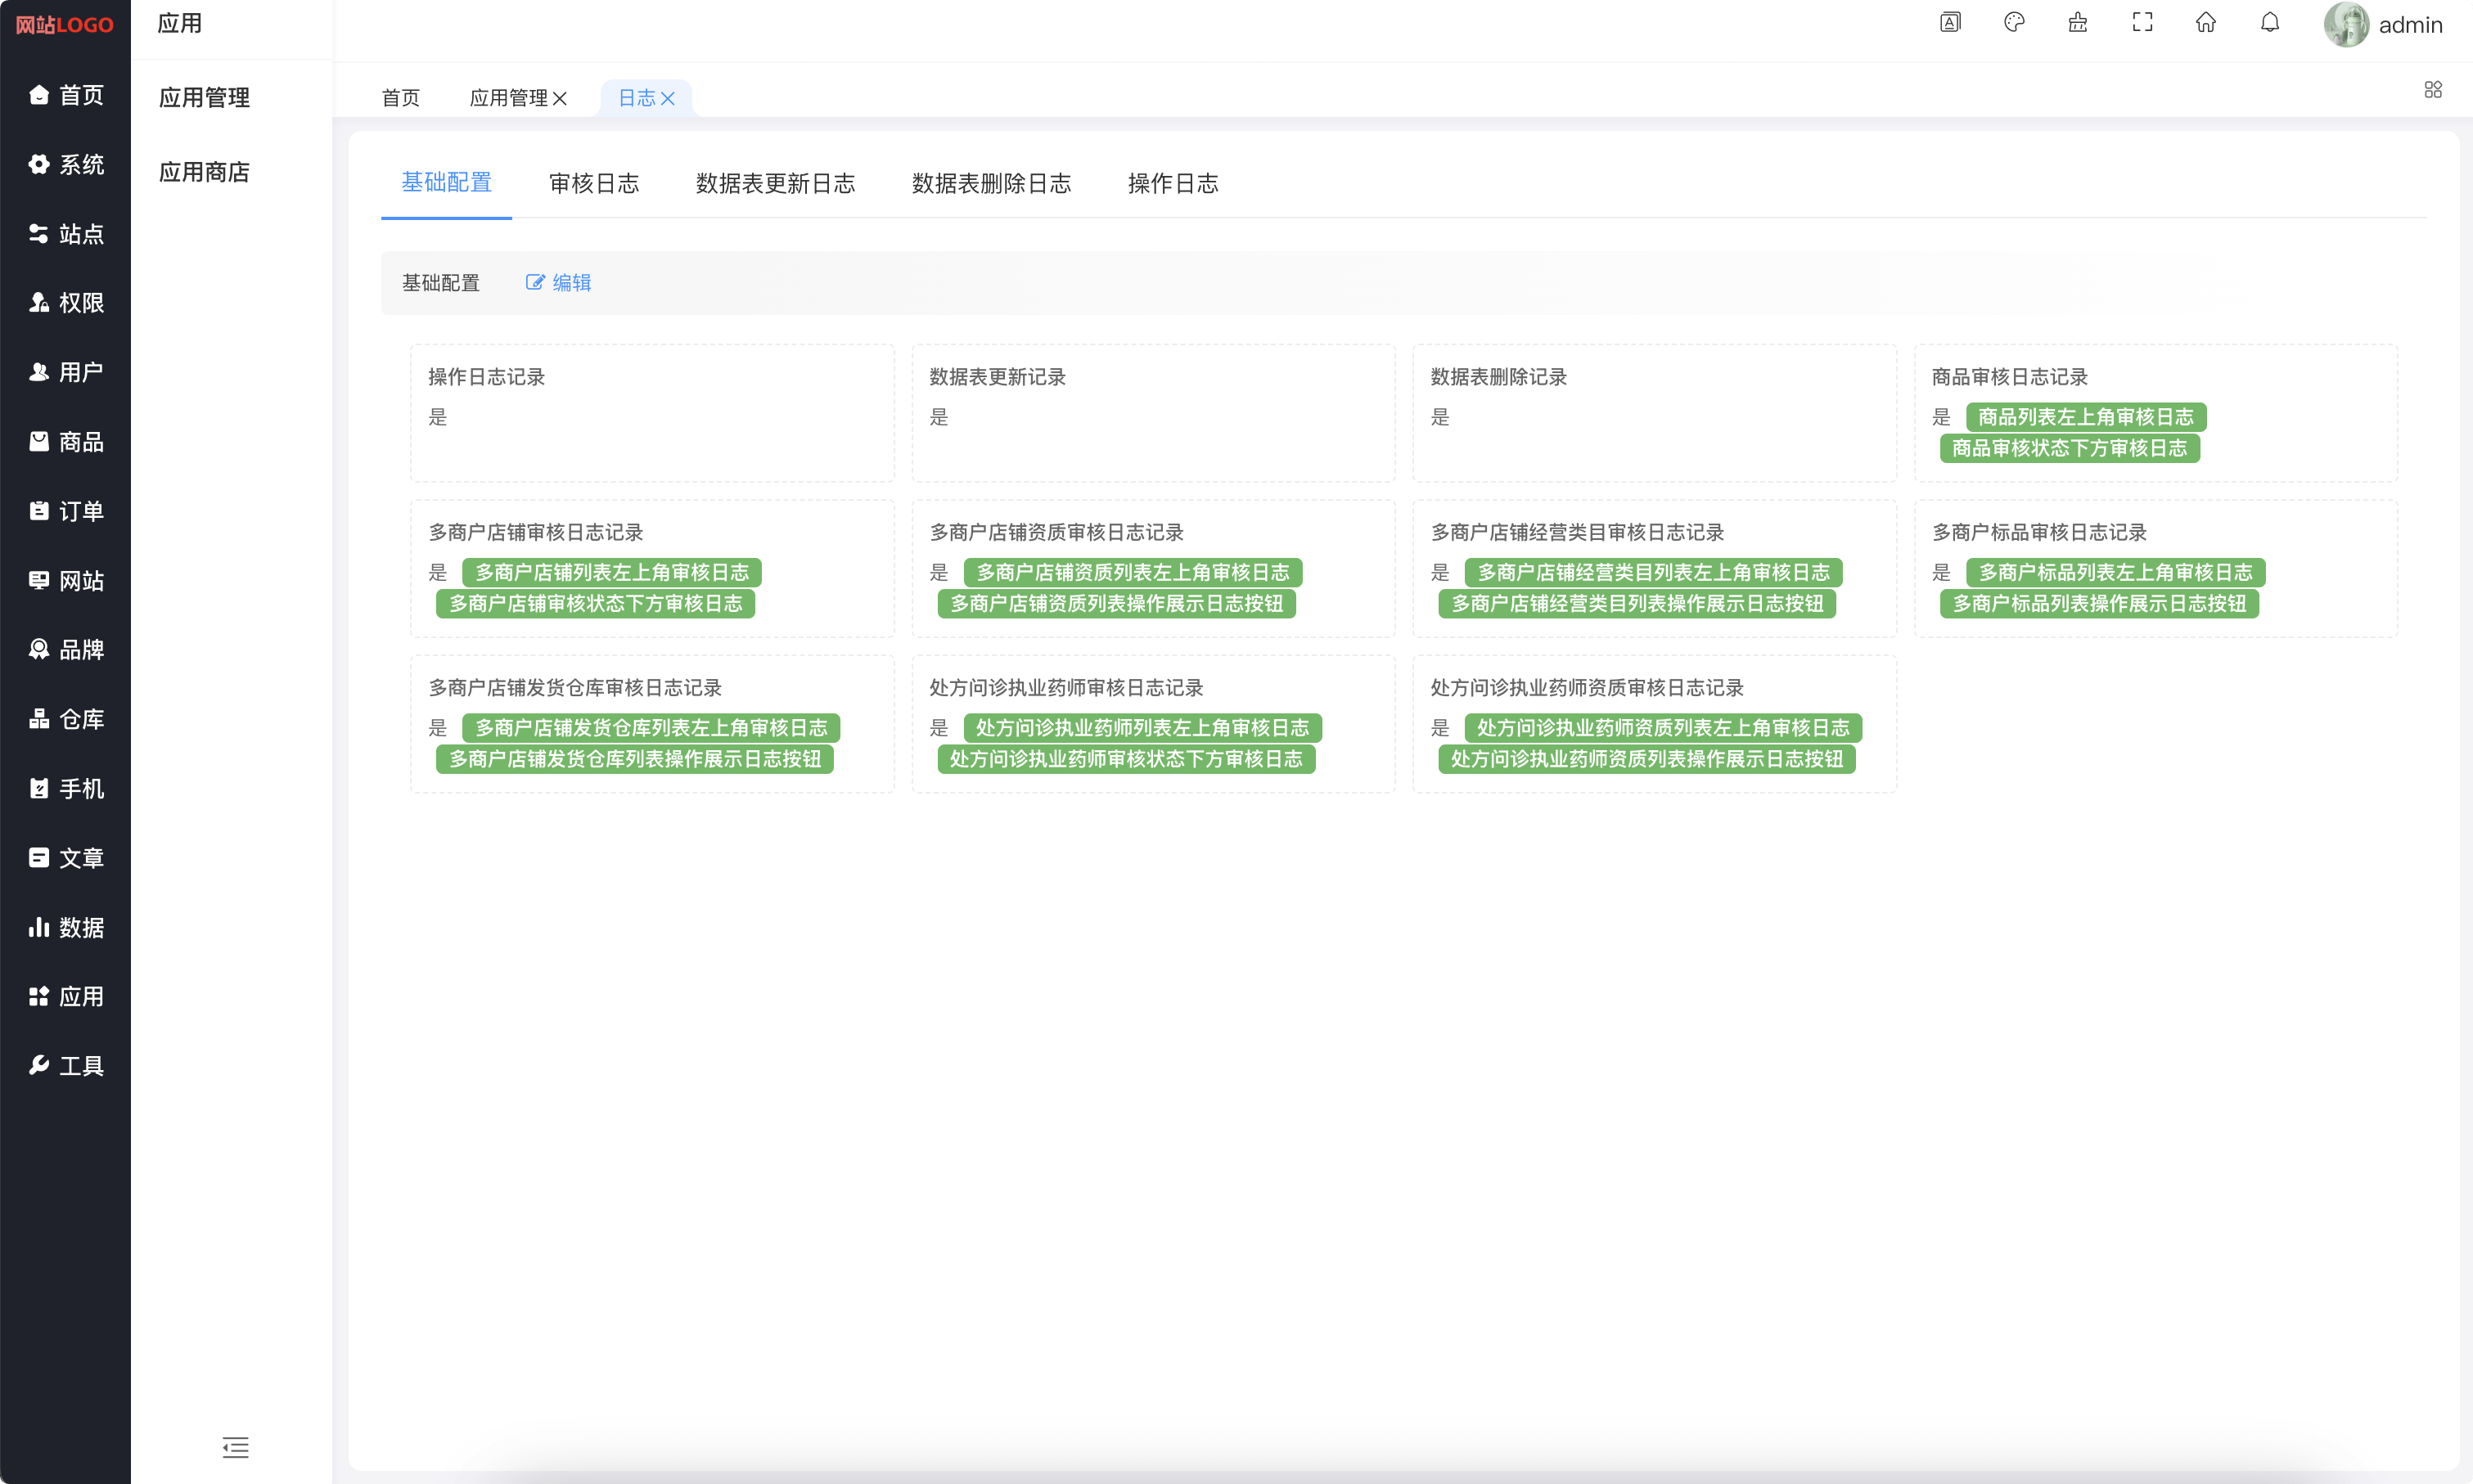Close the 应用管理 page tab

[x=560, y=98]
